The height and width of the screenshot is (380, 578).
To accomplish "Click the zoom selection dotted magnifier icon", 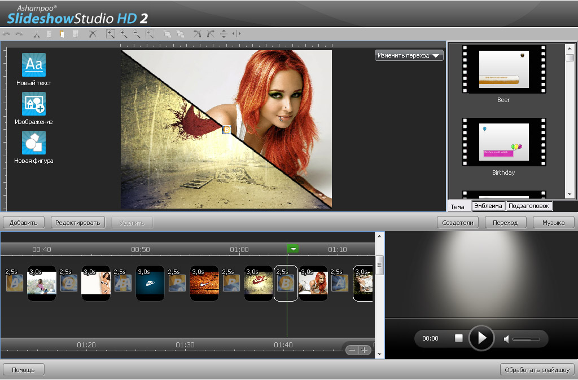I will 150,34.
